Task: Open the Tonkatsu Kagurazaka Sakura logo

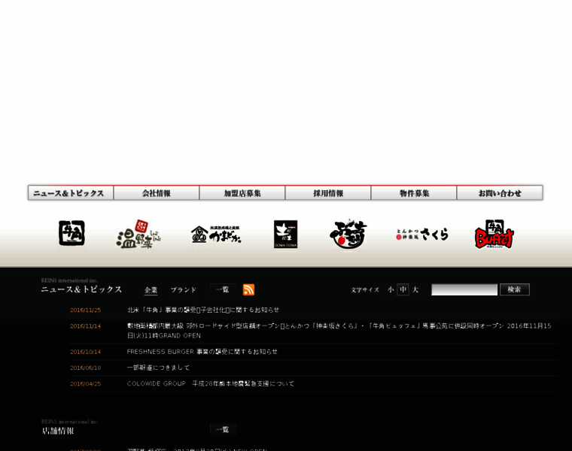Action: tap(422, 235)
